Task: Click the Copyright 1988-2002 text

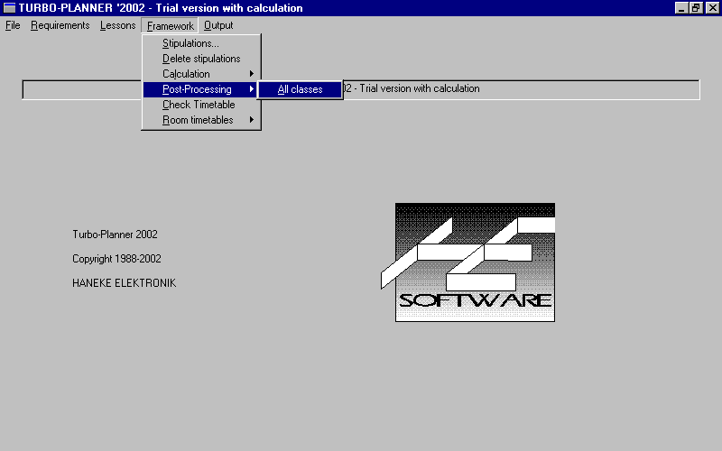Action: click(x=116, y=259)
